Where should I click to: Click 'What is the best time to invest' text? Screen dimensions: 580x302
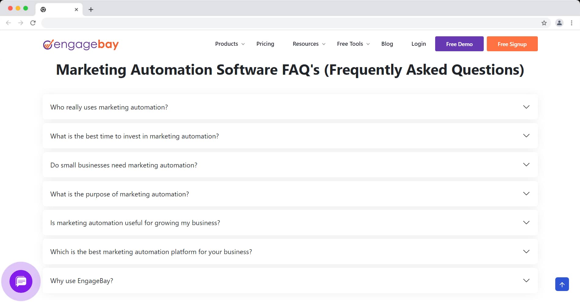(134, 136)
